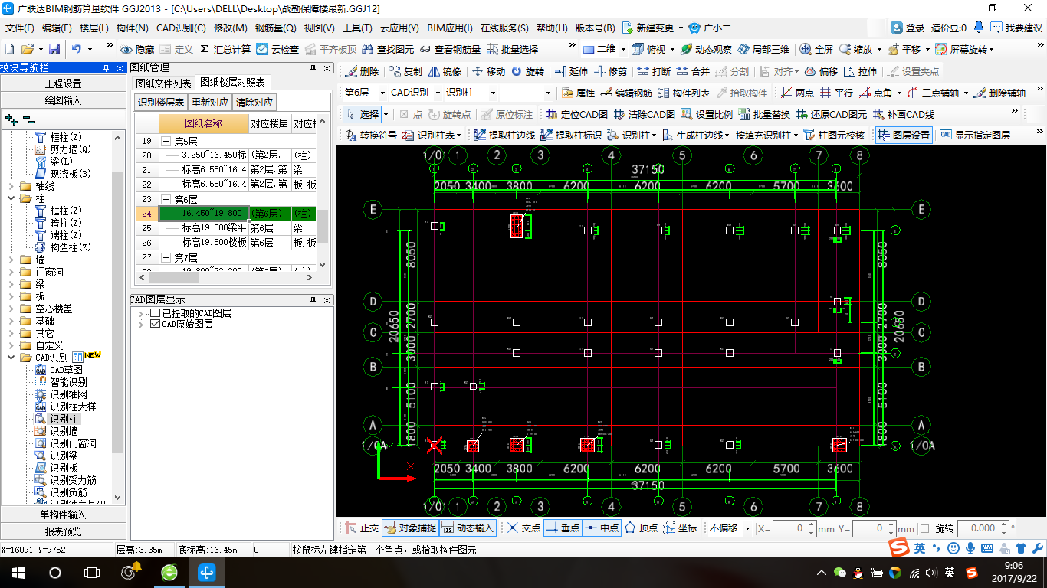Expand the 墙 tree node
The height and width of the screenshot is (588, 1047).
click(10, 260)
